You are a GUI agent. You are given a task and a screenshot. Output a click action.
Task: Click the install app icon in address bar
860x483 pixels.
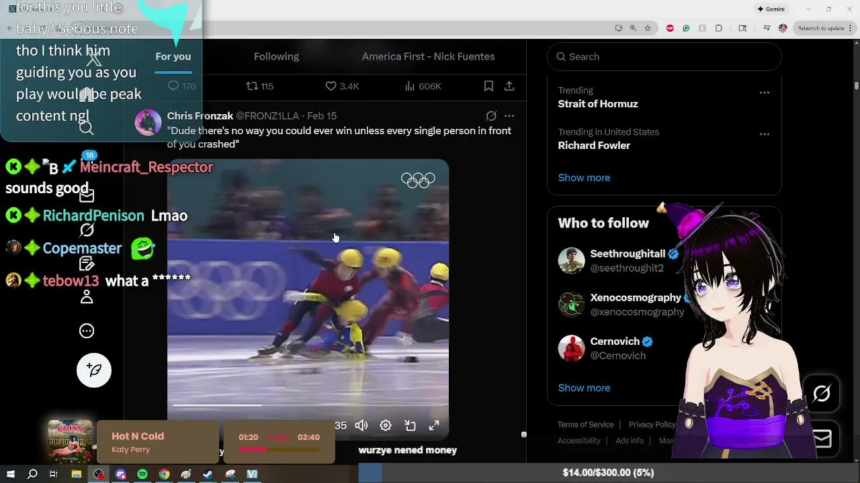[619, 28]
